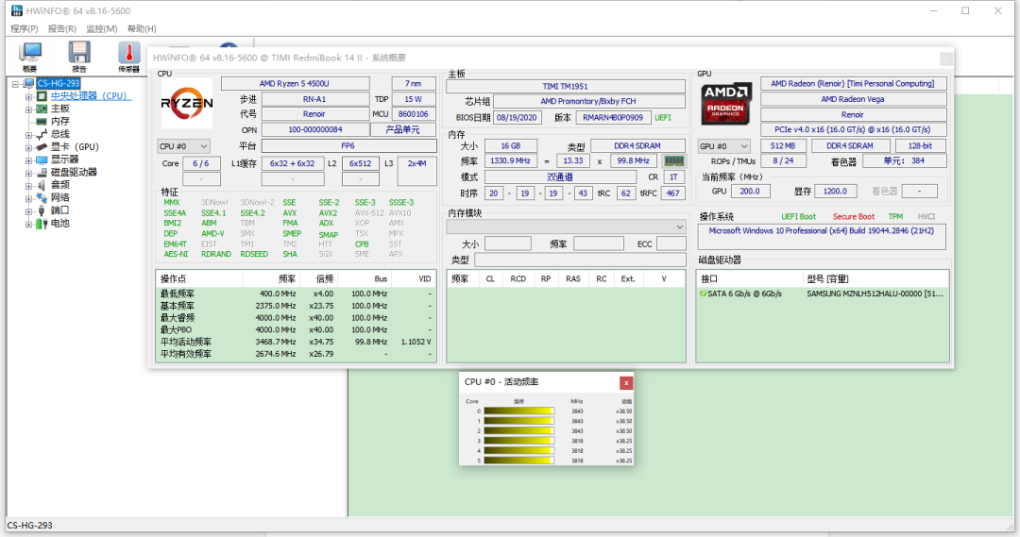
Task: Click the memory frequency 1330.9 MHz value
Action: 510,160
